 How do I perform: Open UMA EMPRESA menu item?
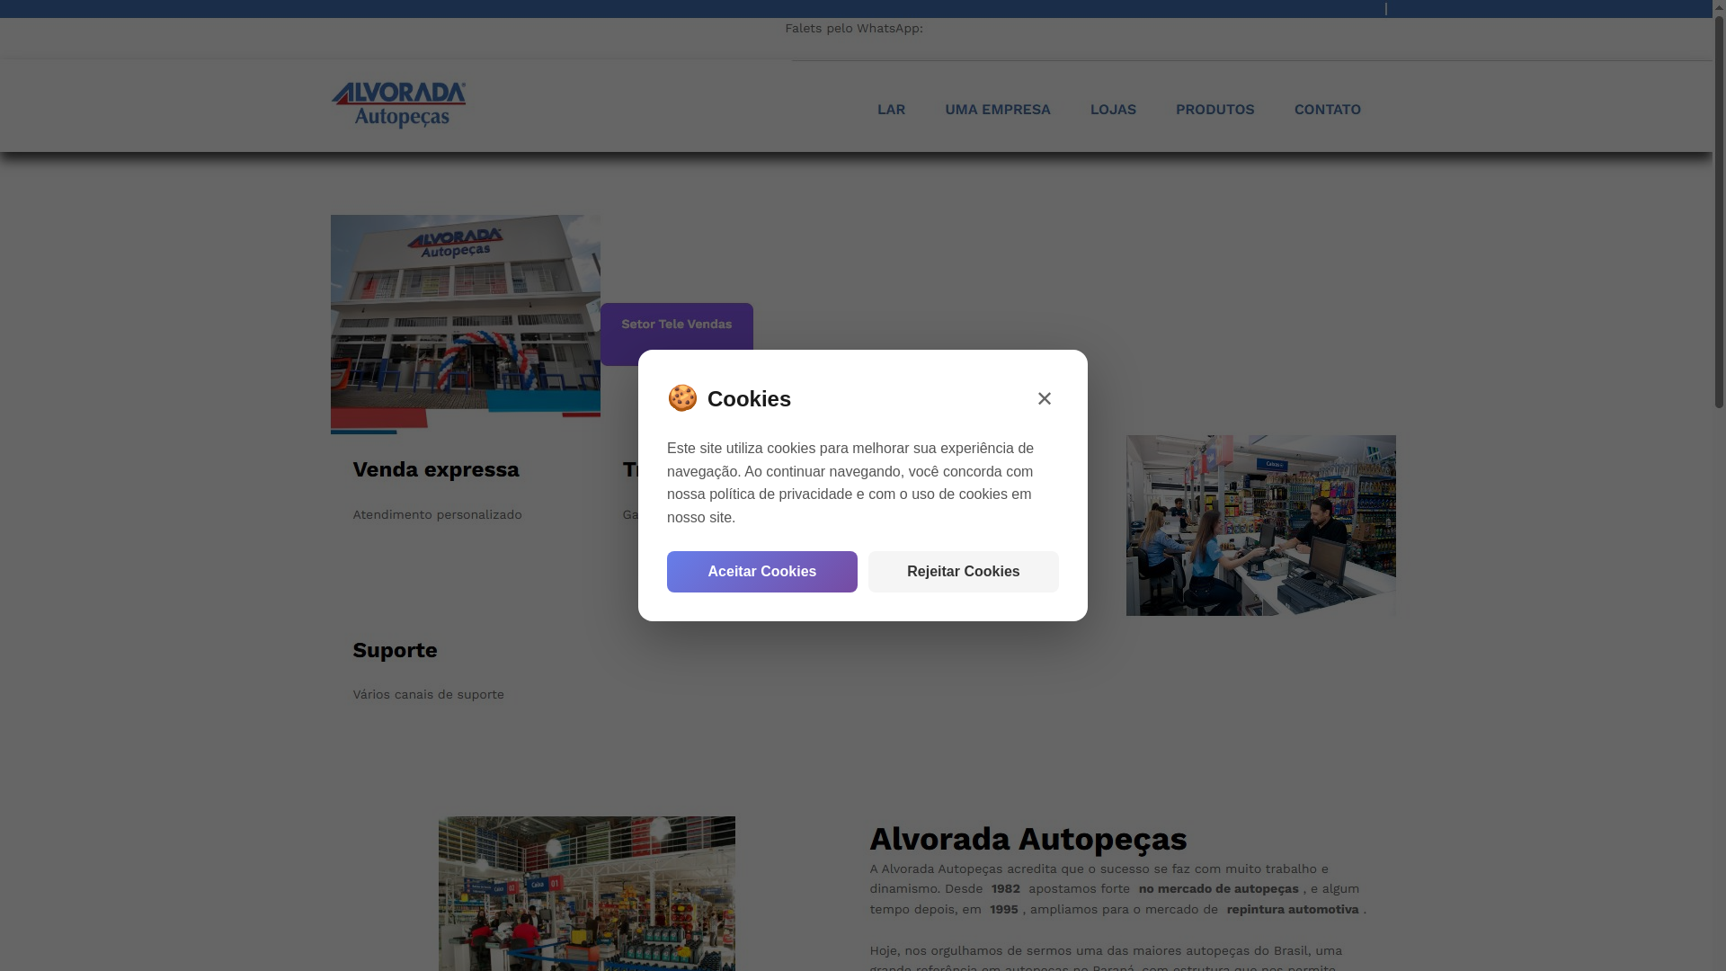pyautogui.click(x=997, y=110)
